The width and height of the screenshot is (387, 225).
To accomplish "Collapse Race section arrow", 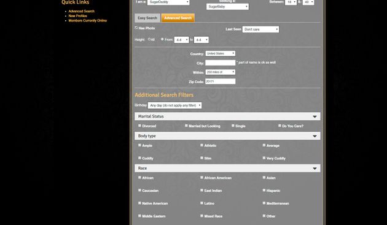I will coord(315,169).
